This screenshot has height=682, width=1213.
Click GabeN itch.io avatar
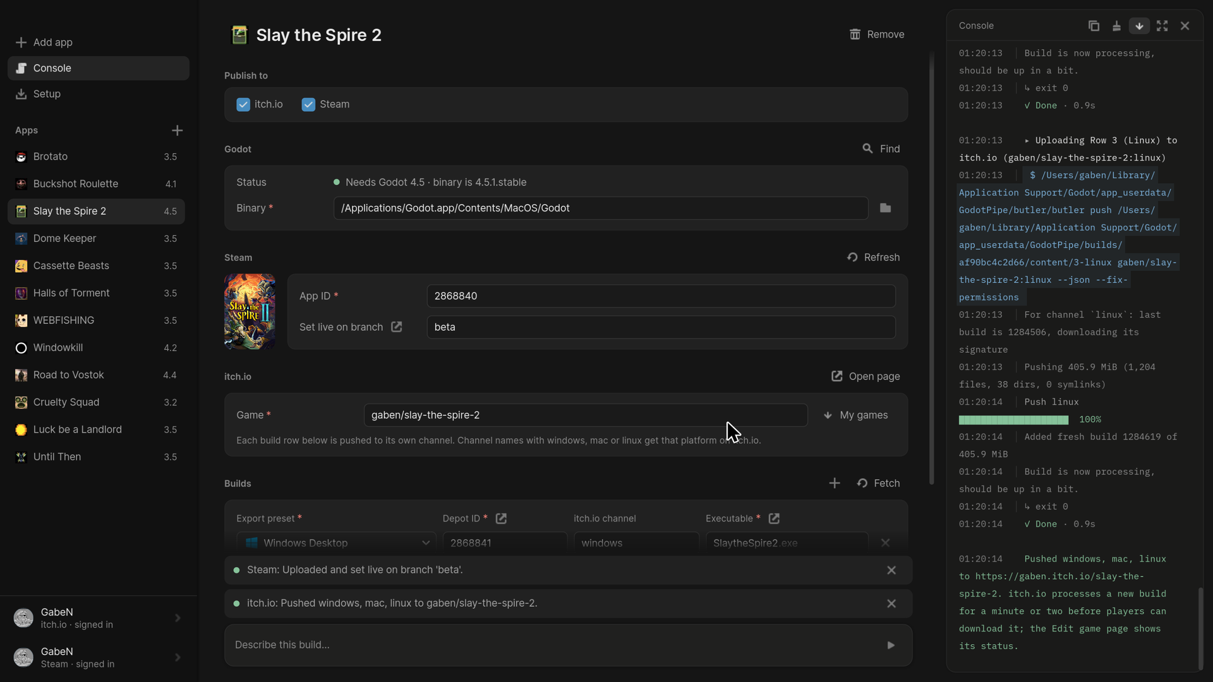(x=23, y=618)
